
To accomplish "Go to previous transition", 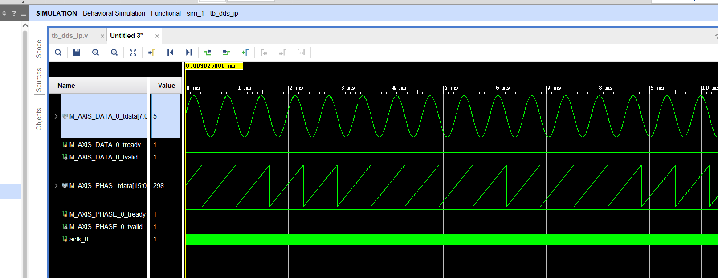I will tap(208, 53).
